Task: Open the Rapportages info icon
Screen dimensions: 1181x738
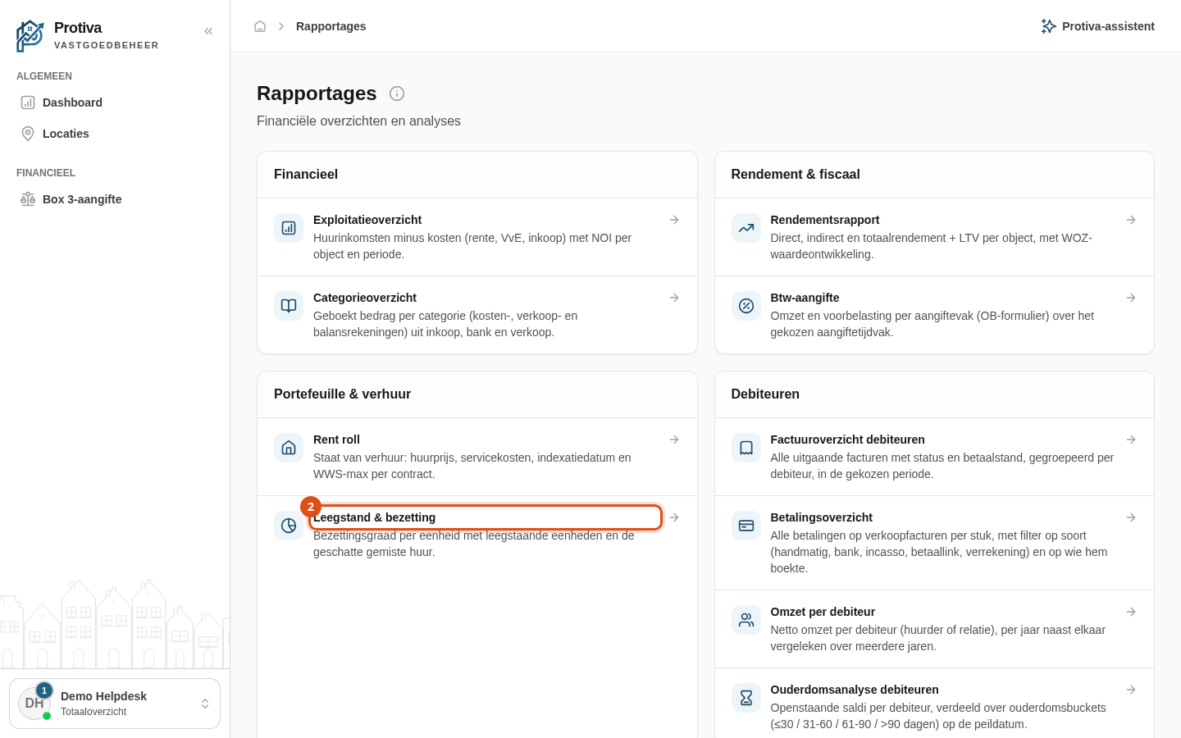Action: coord(397,93)
